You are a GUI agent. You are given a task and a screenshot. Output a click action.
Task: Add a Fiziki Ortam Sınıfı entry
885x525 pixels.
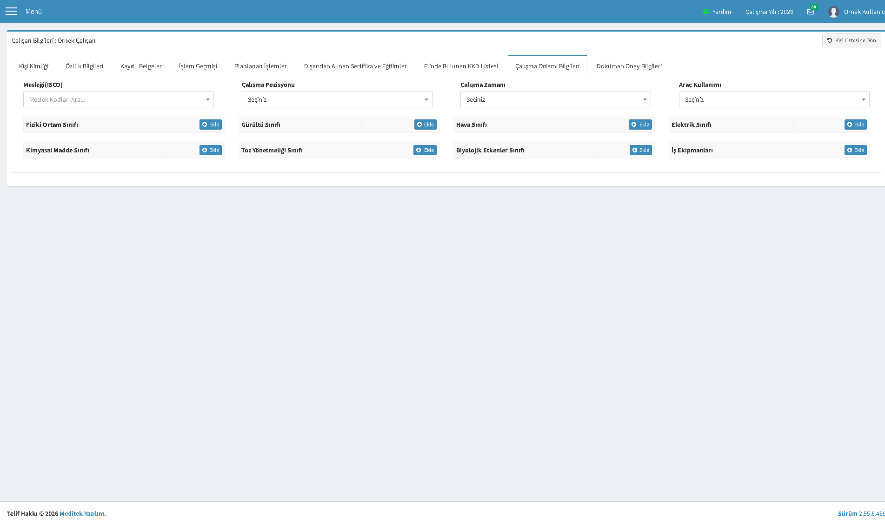(211, 125)
